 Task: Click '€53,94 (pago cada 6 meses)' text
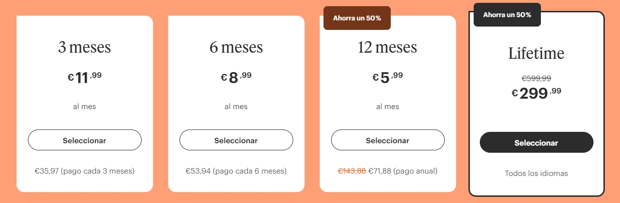(x=236, y=171)
